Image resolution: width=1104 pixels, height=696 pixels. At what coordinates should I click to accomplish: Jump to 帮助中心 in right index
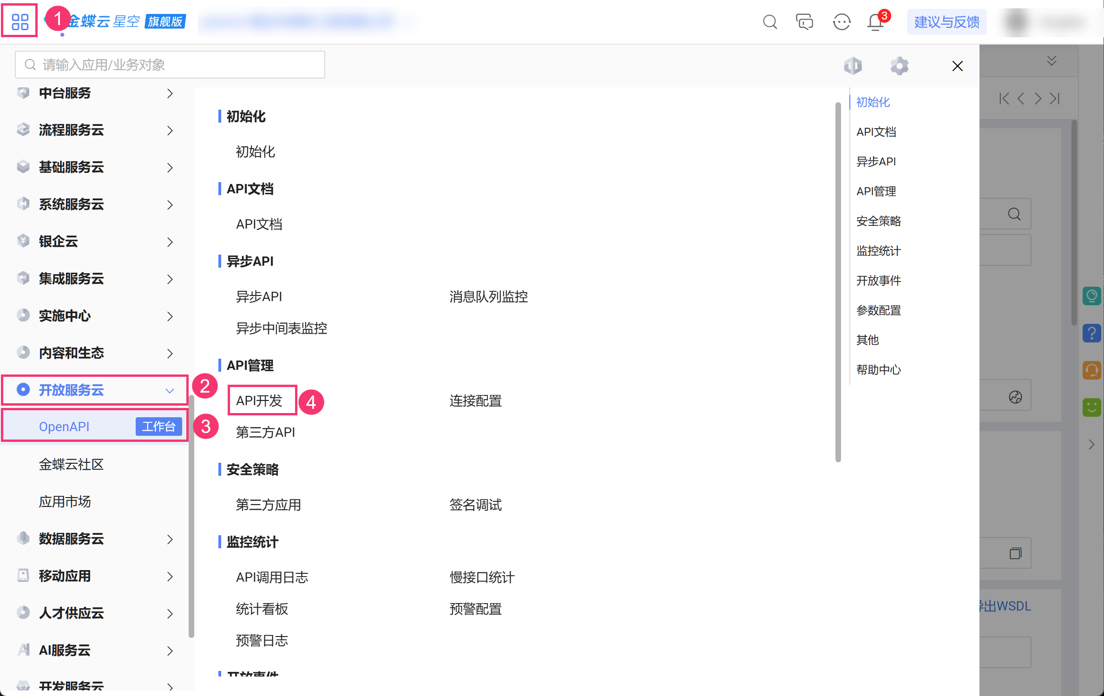pos(878,370)
